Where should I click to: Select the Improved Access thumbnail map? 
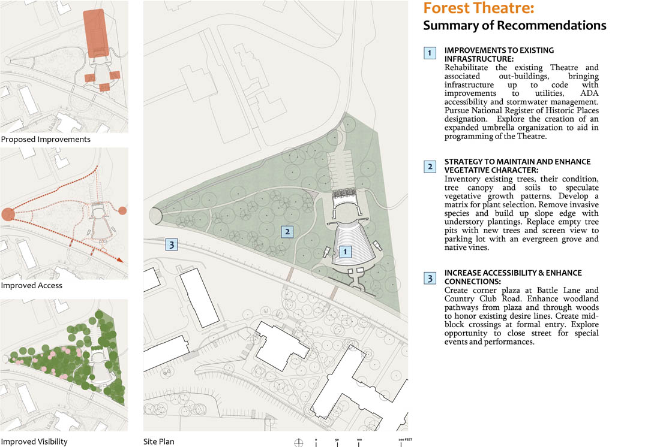(64, 213)
